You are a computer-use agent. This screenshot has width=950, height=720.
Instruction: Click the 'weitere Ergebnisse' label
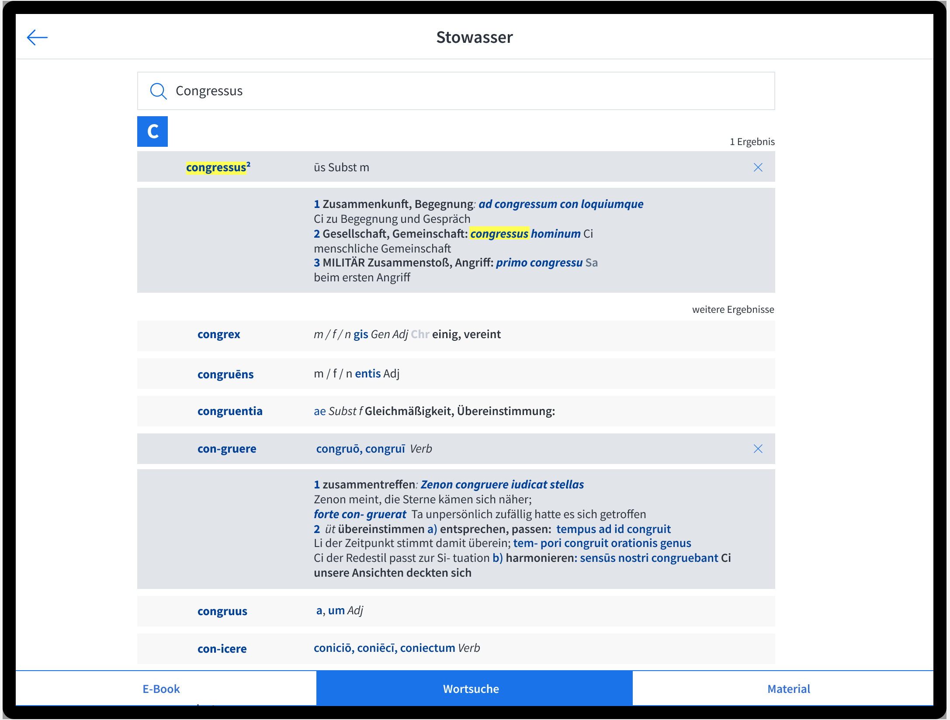pos(733,309)
